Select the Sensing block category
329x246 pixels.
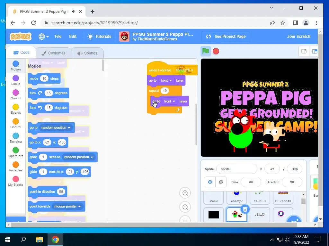16,138
